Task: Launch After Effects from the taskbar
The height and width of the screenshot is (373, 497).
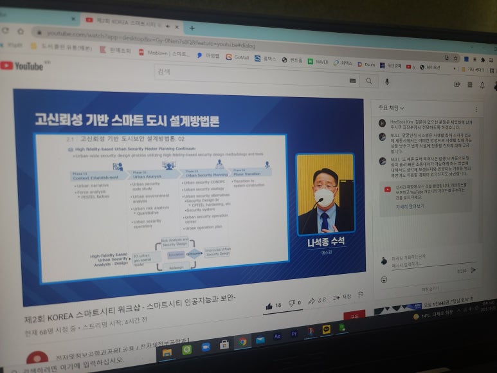Action: (x=277, y=336)
